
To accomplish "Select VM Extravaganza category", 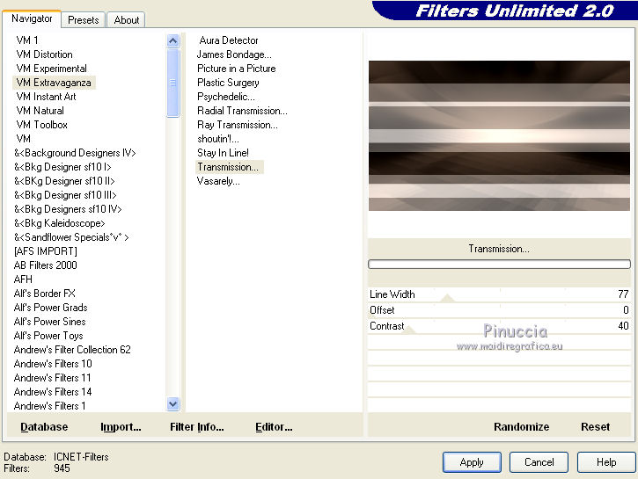I will click(x=54, y=83).
